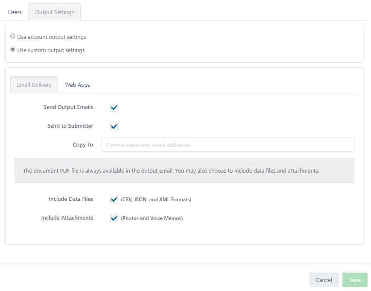371x291 pixels.
Task: Toggle the Include Attachments checkbox
Action: point(114,218)
